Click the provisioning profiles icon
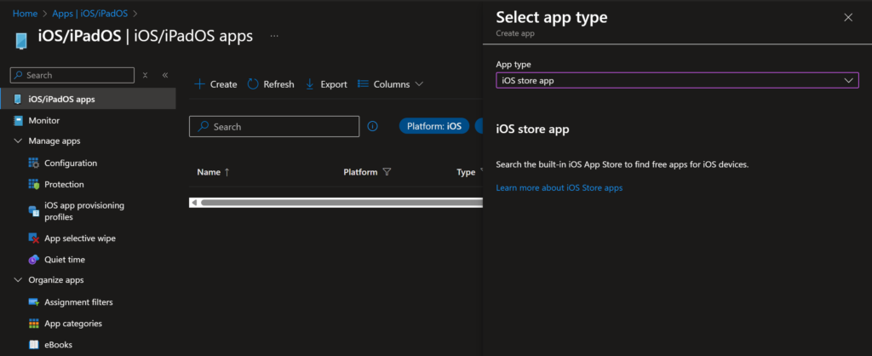Viewport: 872px width, 356px height. [34, 211]
